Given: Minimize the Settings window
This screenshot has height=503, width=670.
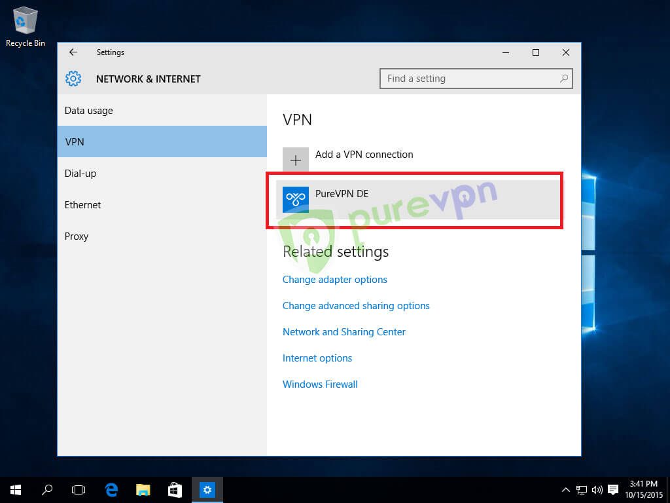Looking at the screenshot, I should (506, 52).
